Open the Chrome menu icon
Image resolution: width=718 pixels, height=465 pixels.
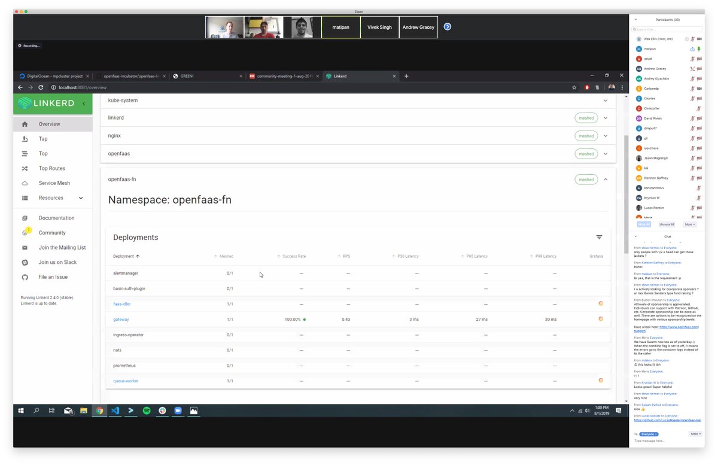pyautogui.click(x=623, y=87)
